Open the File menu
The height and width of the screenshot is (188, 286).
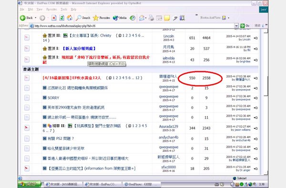click(22, 10)
